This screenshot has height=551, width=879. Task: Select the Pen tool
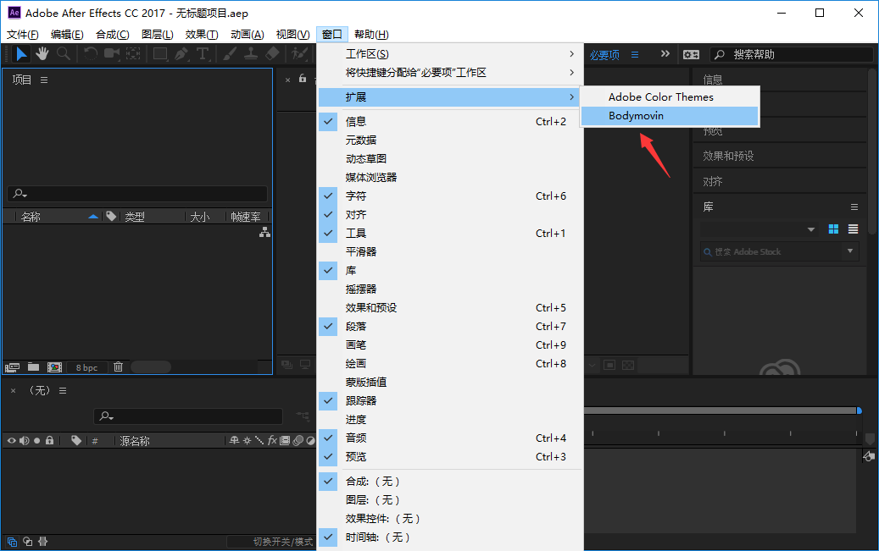181,54
